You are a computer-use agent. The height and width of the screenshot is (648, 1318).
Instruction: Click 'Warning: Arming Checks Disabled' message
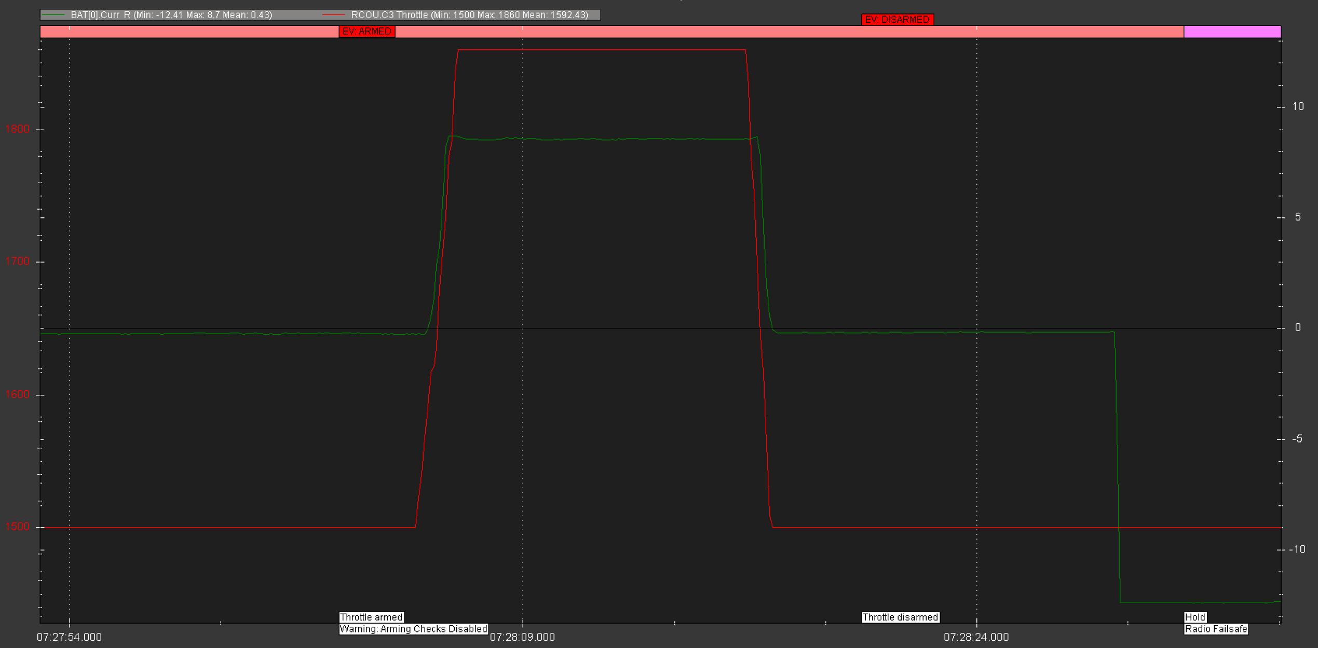point(413,629)
